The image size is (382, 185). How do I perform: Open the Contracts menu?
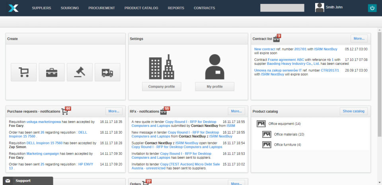(x=205, y=8)
